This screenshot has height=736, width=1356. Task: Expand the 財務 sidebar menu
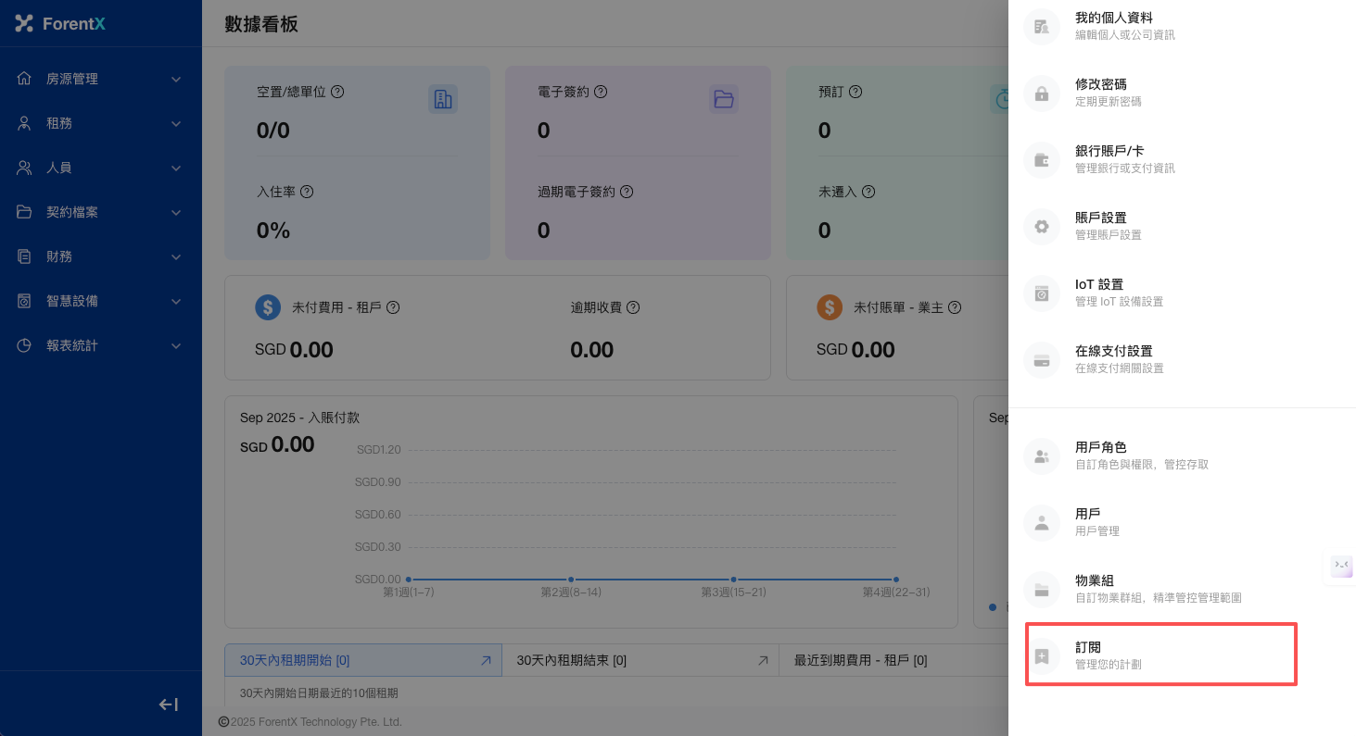pos(100,256)
